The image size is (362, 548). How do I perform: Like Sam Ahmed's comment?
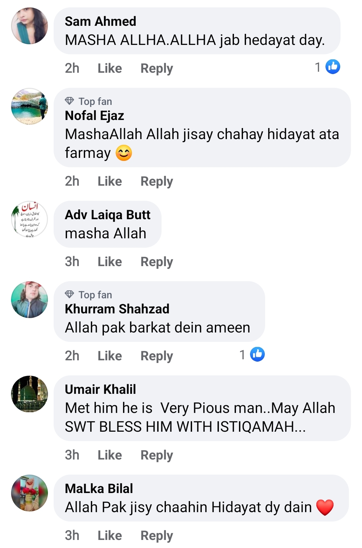[x=110, y=68]
